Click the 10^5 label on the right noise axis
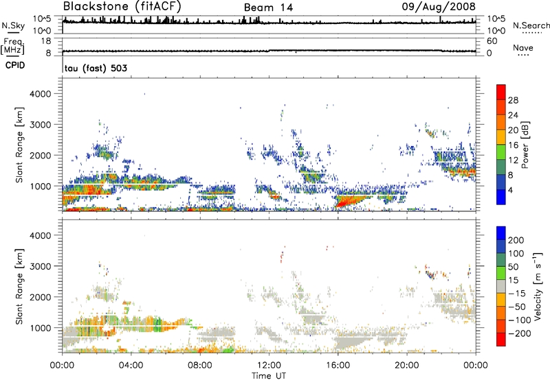550x380 pixels. [496, 19]
